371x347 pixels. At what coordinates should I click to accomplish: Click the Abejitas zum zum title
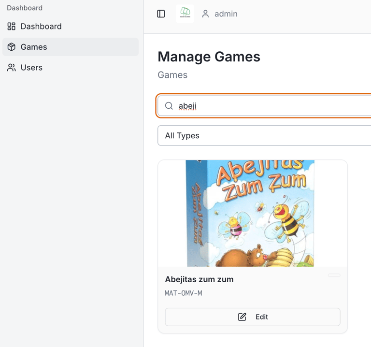[199, 279]
